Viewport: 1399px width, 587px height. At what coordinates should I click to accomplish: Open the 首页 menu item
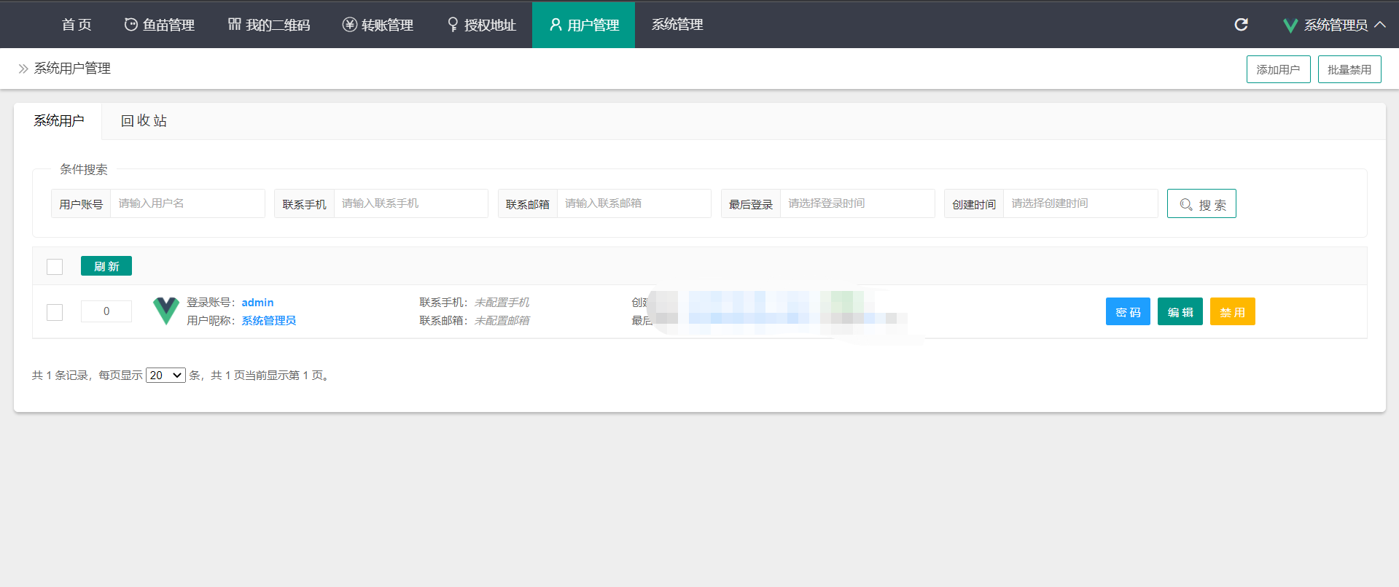coord(77,25)
